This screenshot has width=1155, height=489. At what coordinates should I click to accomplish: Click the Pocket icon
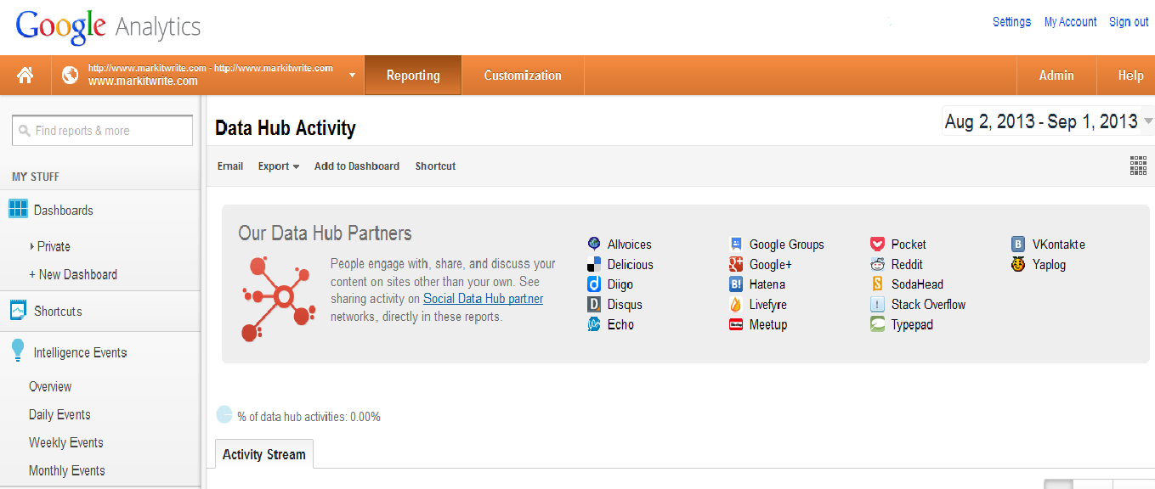click(x=878, y=244)
